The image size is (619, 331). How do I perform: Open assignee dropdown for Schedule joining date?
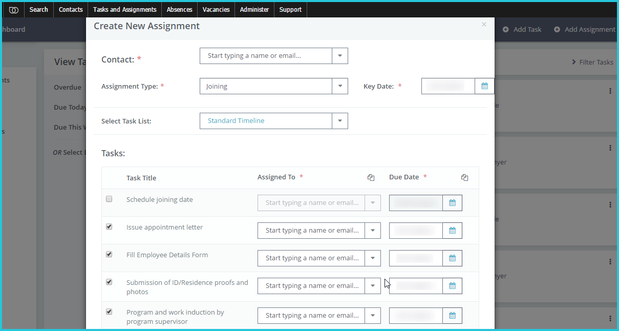(373, 203)
